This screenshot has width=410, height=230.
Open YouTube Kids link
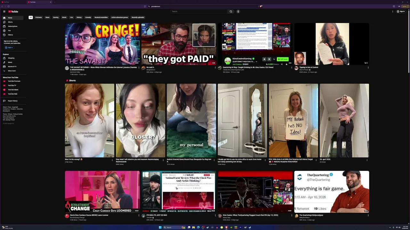pyautogui.click(x=13, y=94)
